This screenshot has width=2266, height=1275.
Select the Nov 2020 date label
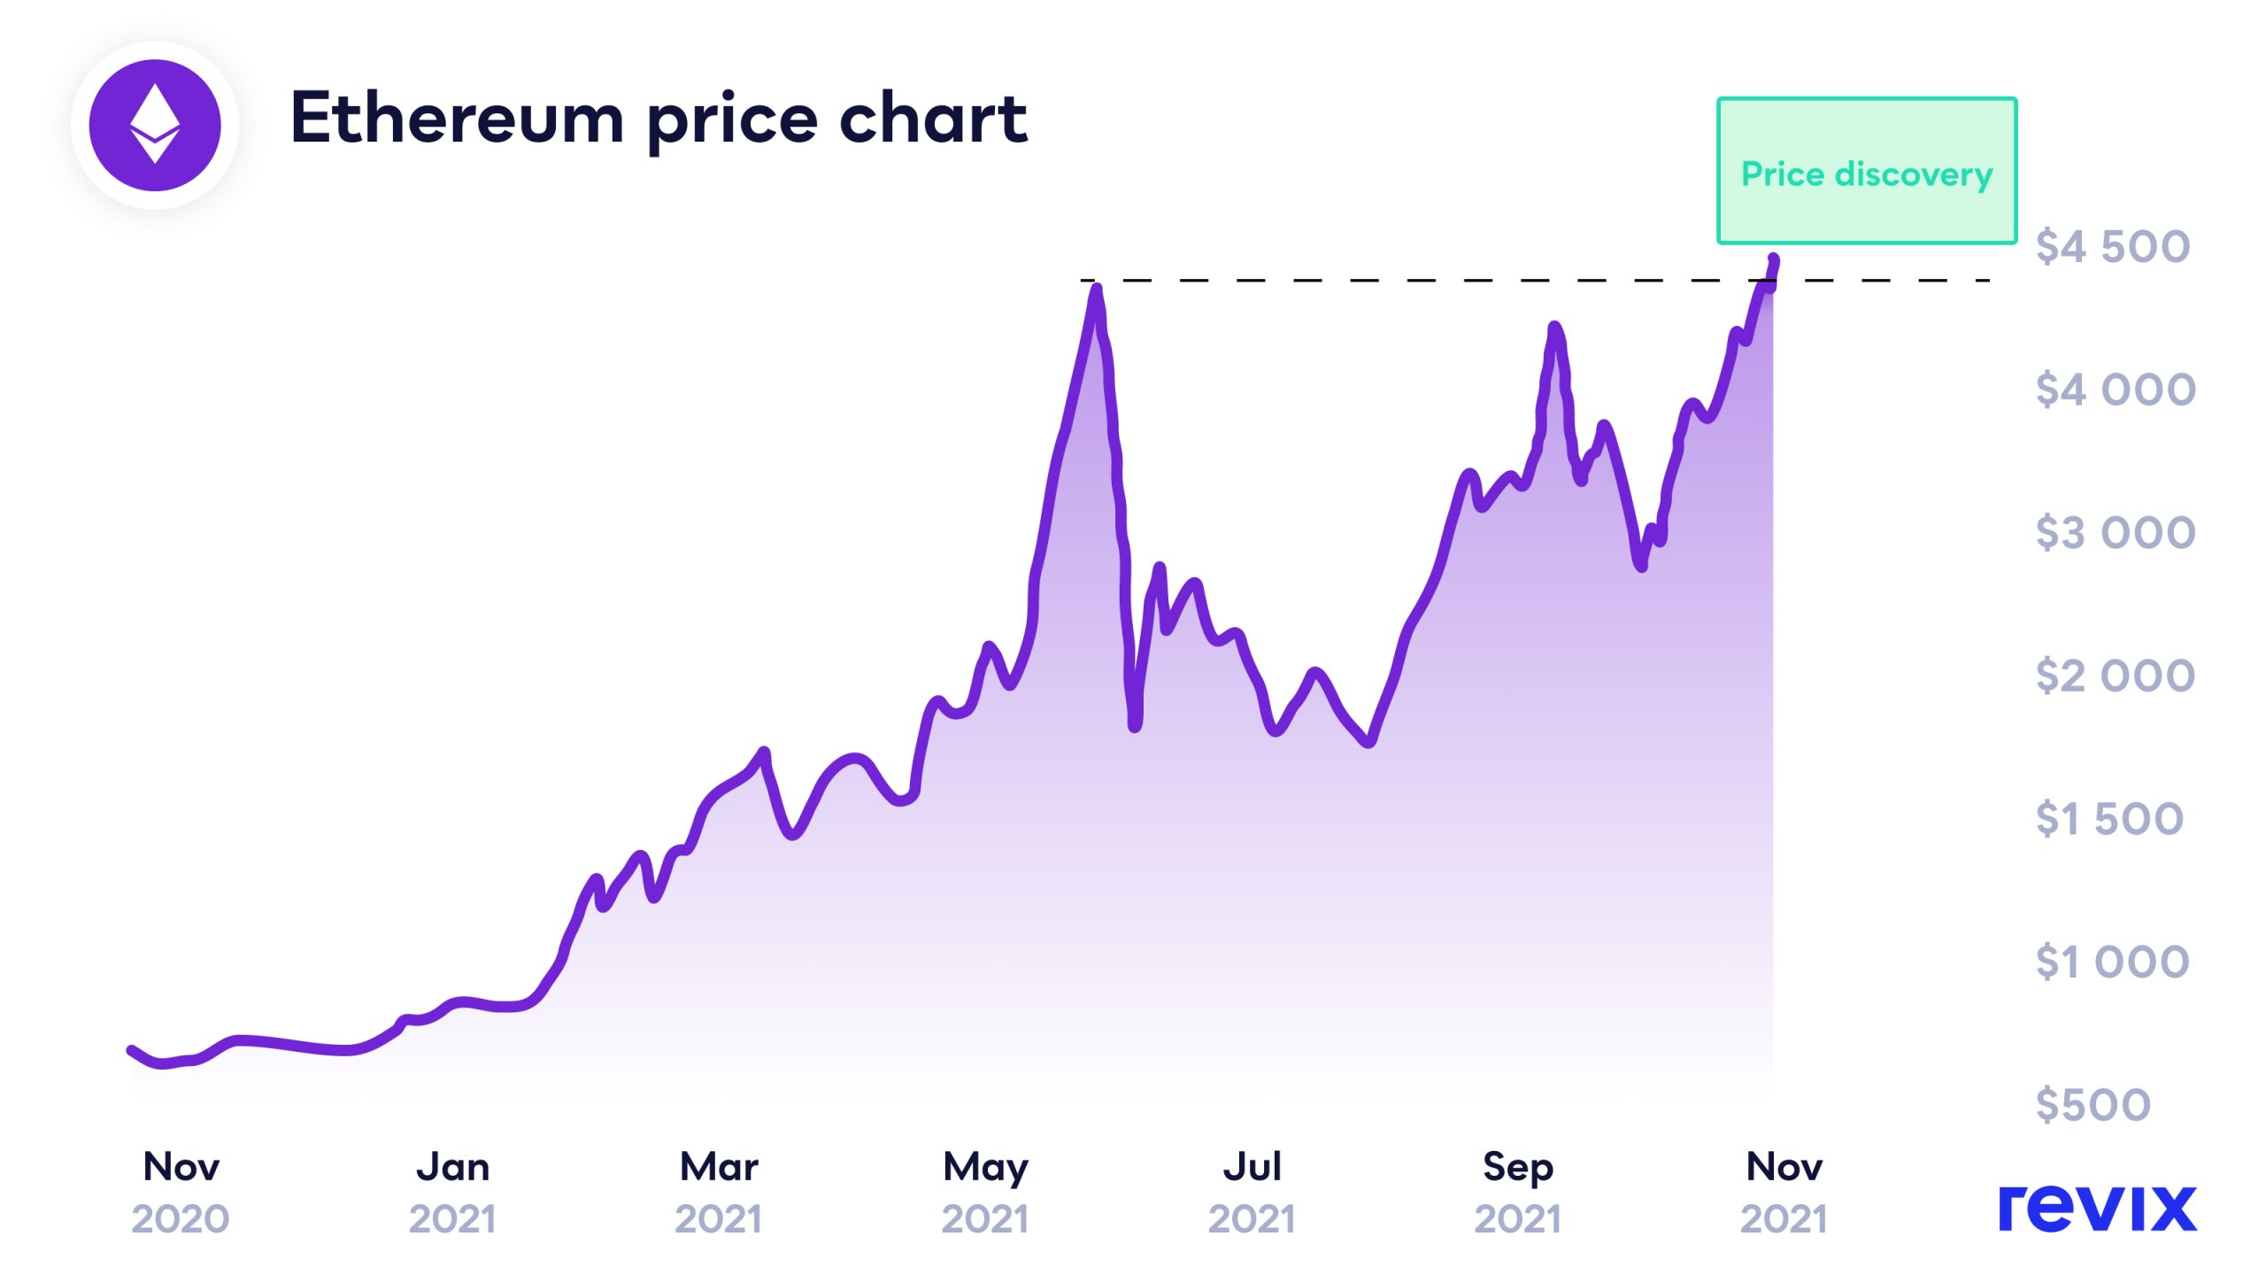tap(181, 1192)
